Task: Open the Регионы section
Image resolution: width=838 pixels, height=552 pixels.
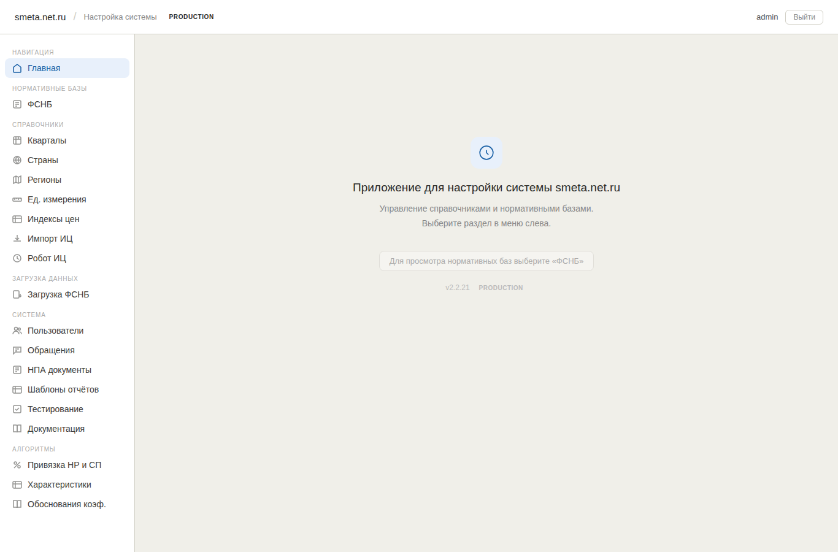Action: pyautogui.click(x=67, y=180)
